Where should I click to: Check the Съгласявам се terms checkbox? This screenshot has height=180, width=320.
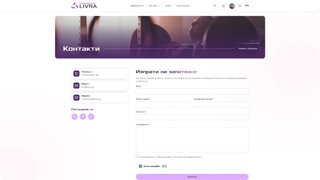137,156
